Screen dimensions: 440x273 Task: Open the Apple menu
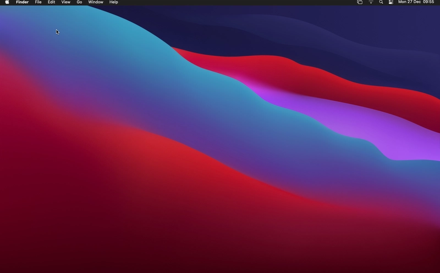pyautogui.click(x=7, y=2)
